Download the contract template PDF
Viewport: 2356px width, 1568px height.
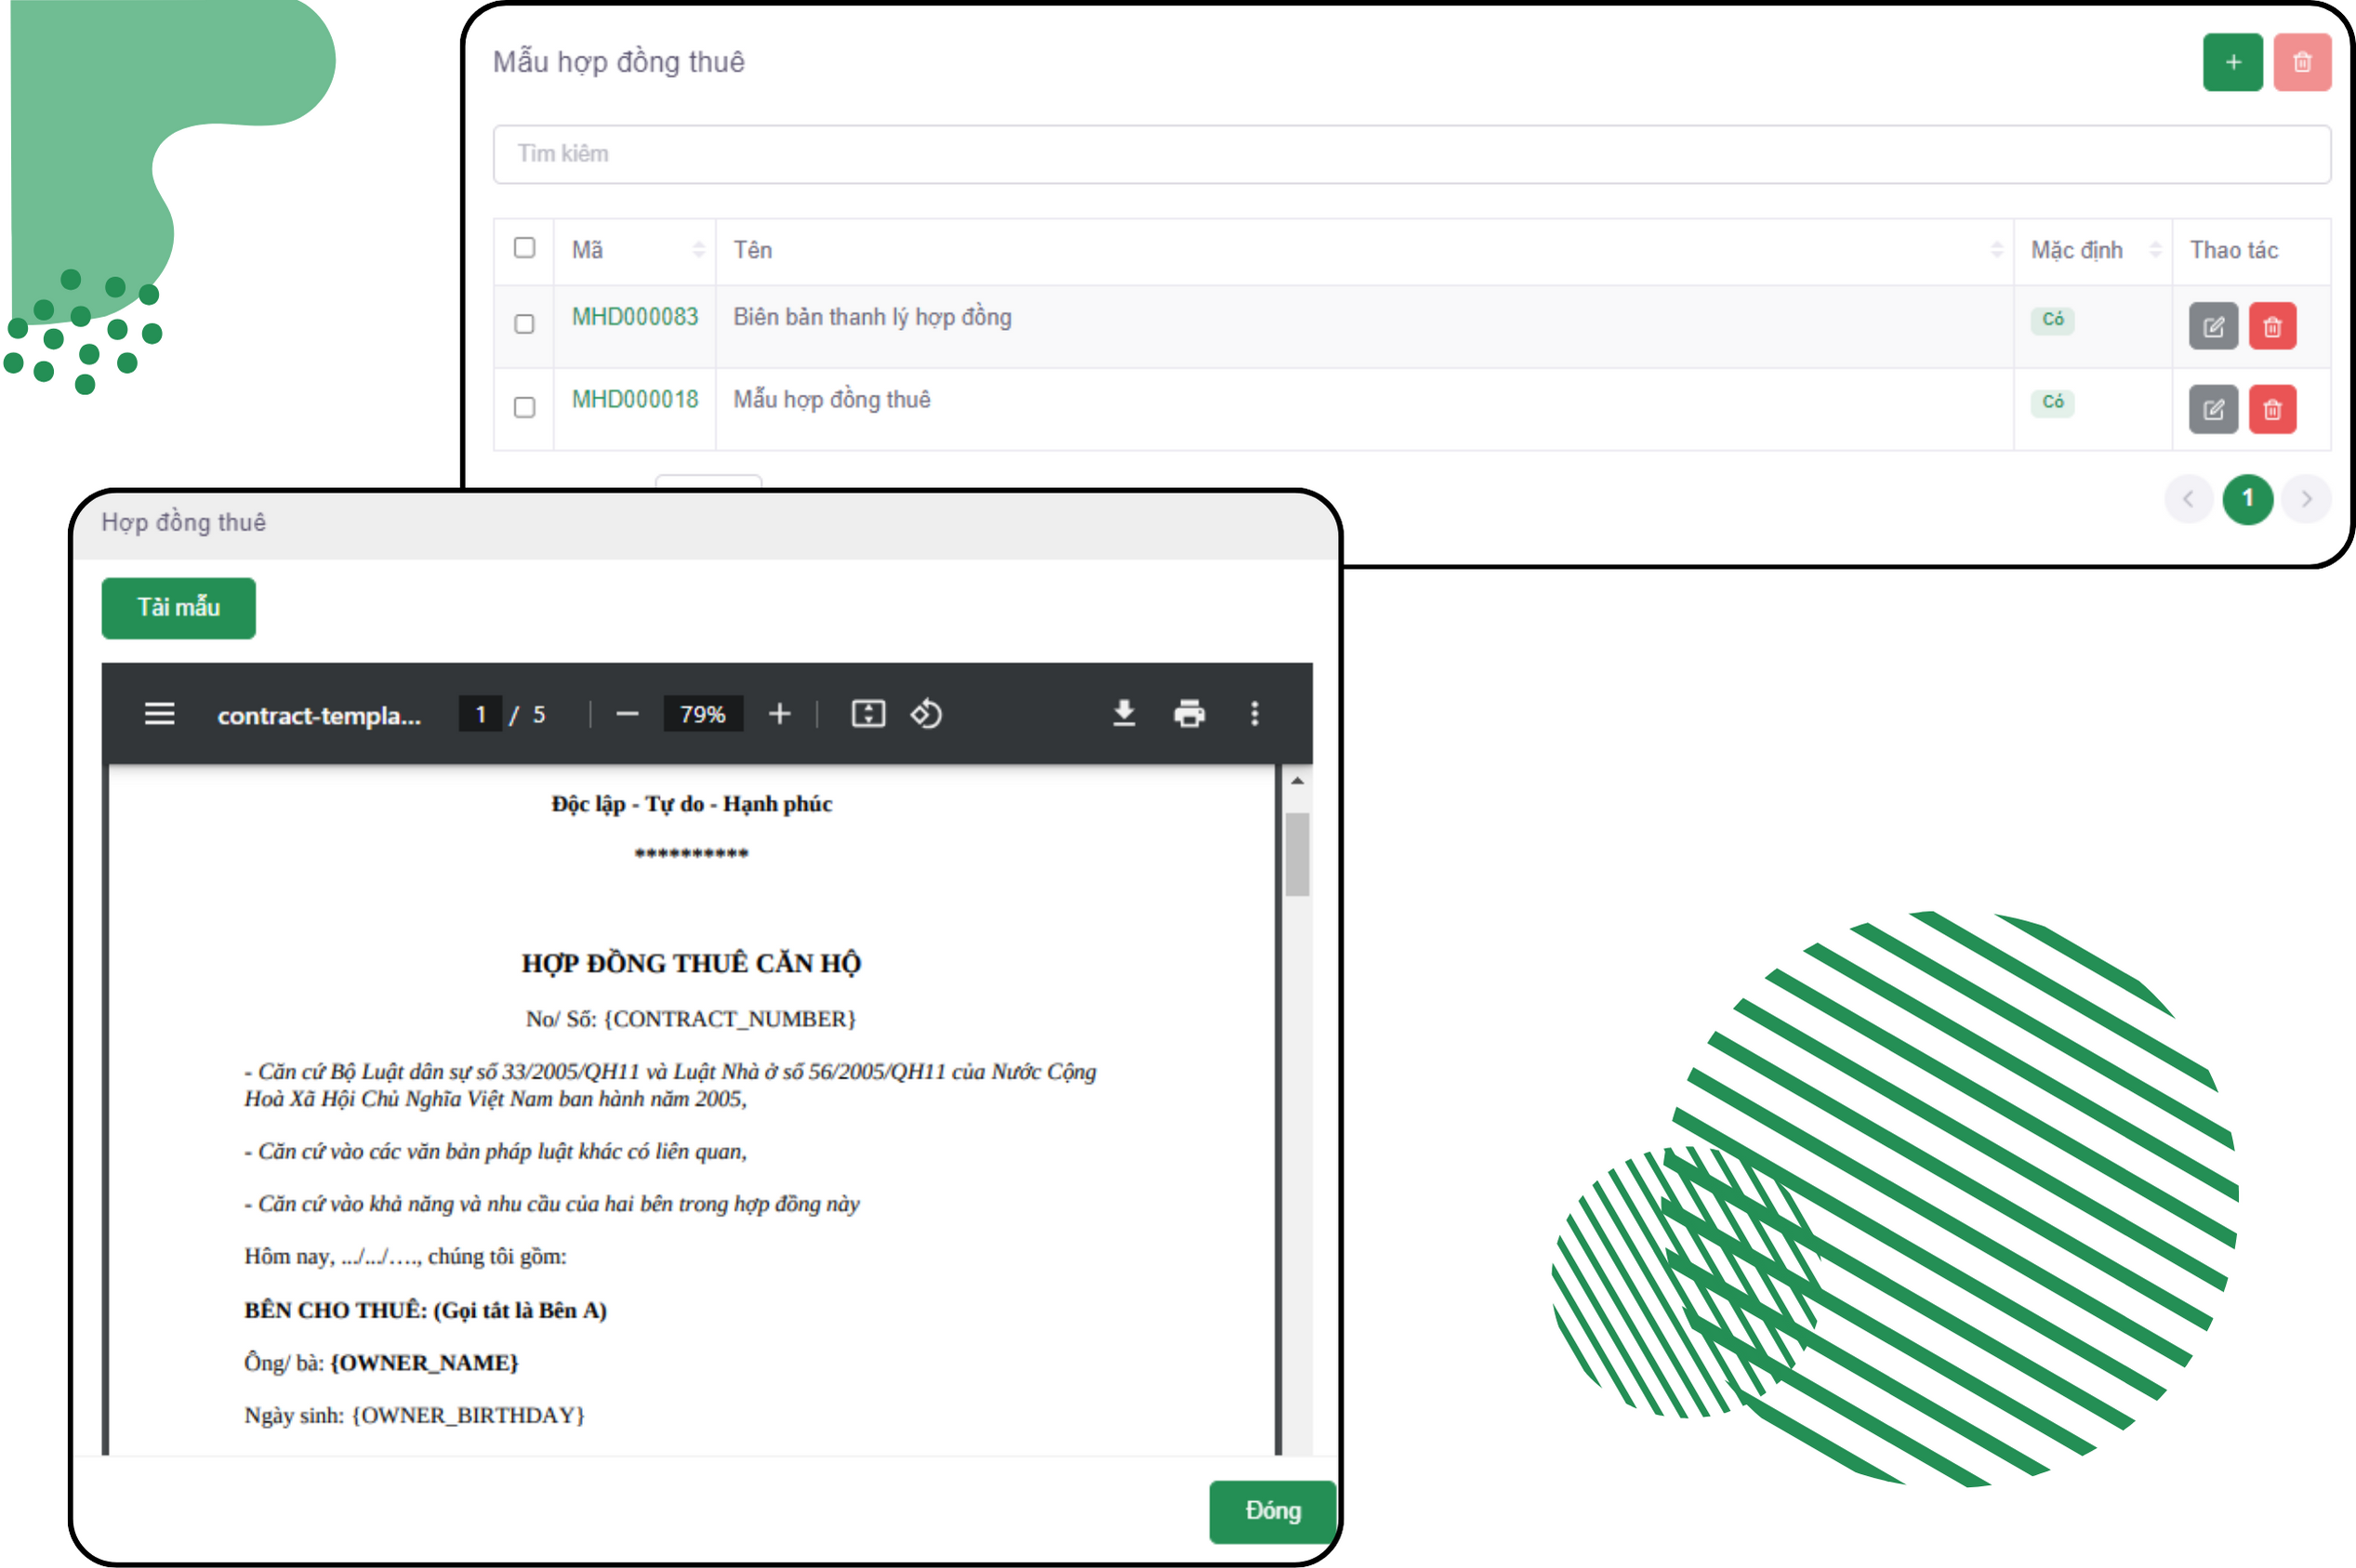pyautogui.click(x=1124, y=714)
